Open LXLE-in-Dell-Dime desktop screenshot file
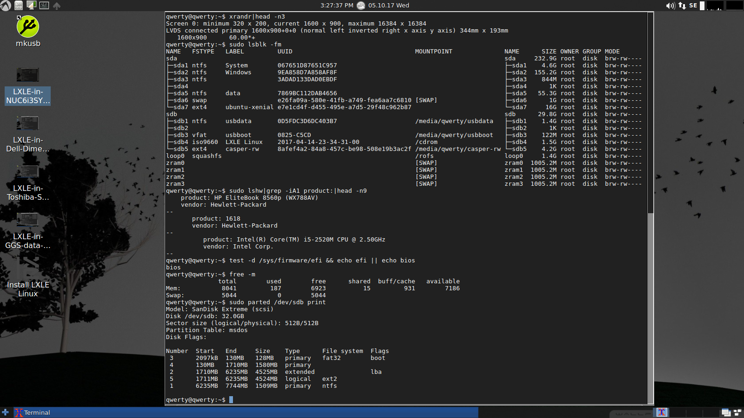The height and width of the screenshot is (418, 744). [28, 135]
